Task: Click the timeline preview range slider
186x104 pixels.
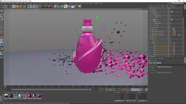Action: coord(51,90)
